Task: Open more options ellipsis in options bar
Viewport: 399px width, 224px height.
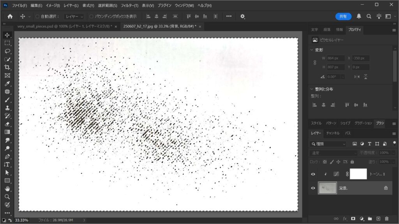Action: point(229,16)
